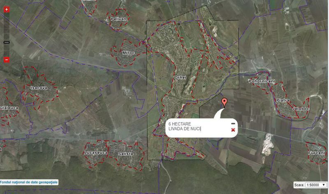329x194 pixels.
Task: Click the Furceni village label
Action: point(316,153)
